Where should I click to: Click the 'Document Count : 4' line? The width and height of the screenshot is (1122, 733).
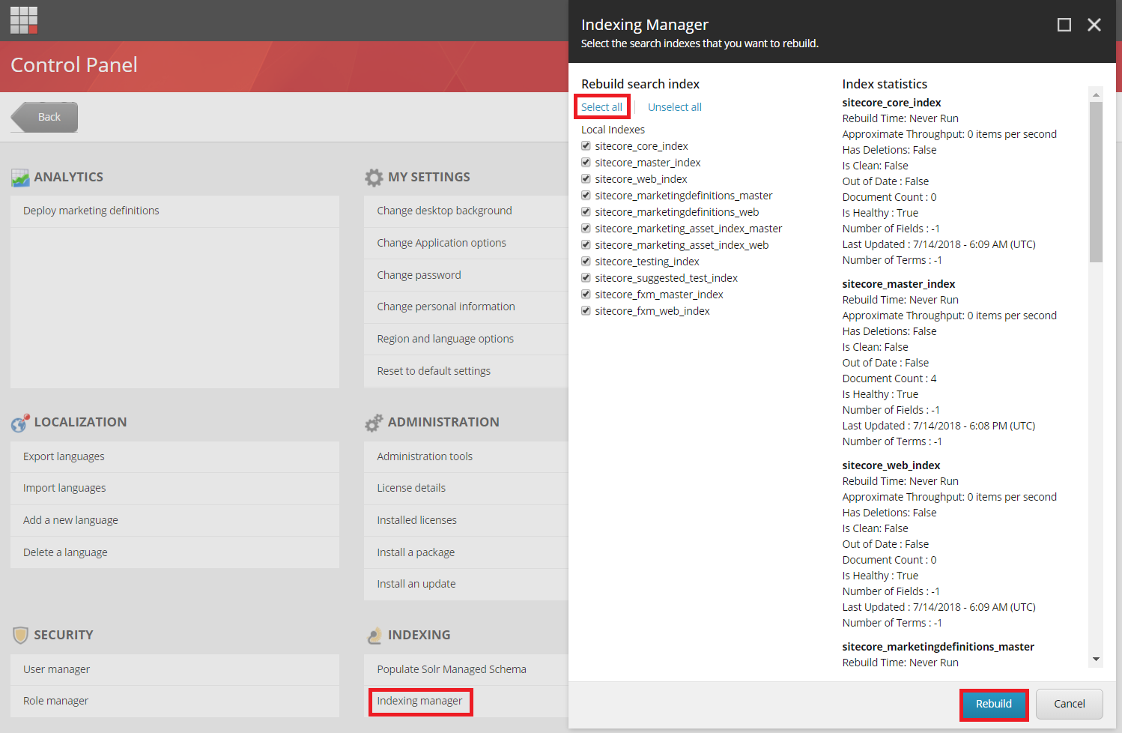889,378
